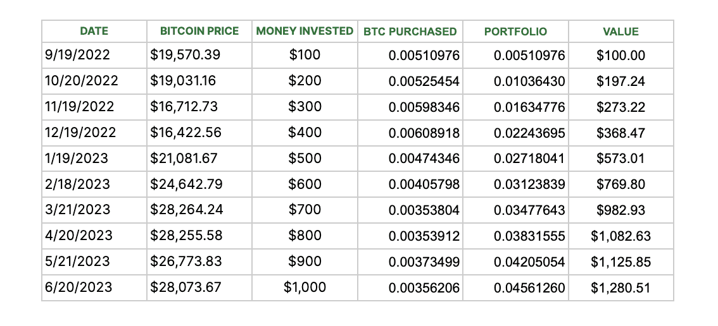Select the final value cell $1,280.51
This screenshot has width=718, height=326.
(621, 287)
